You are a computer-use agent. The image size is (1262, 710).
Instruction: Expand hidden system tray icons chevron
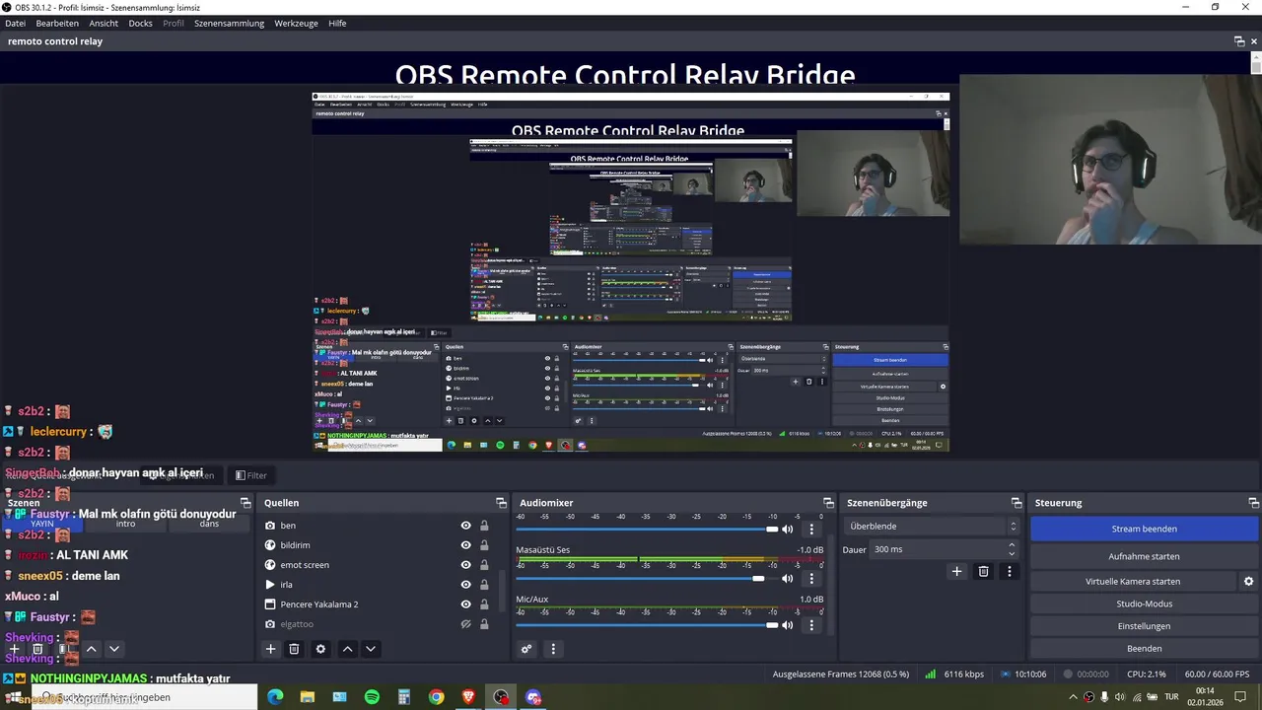[1073, 697]
